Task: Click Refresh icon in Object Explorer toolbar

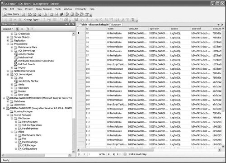Action: (27, 29)
